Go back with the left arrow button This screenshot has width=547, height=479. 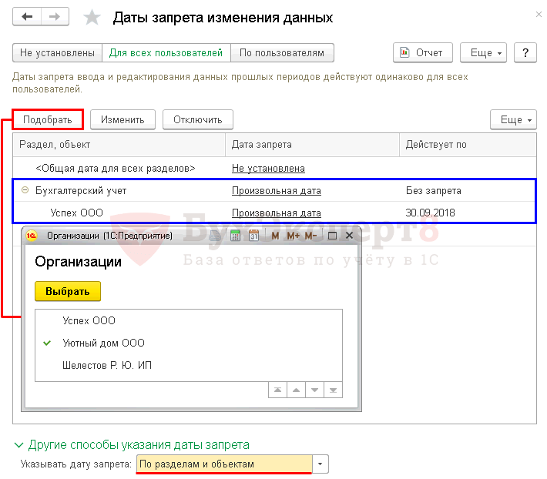coord(27,16)
